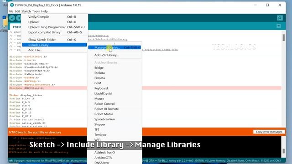The image size is (292, 164).
Task: Click the 'NTPClient.h: No such file' error bar text
Action: pyautogui.click(x=35, y=133)
